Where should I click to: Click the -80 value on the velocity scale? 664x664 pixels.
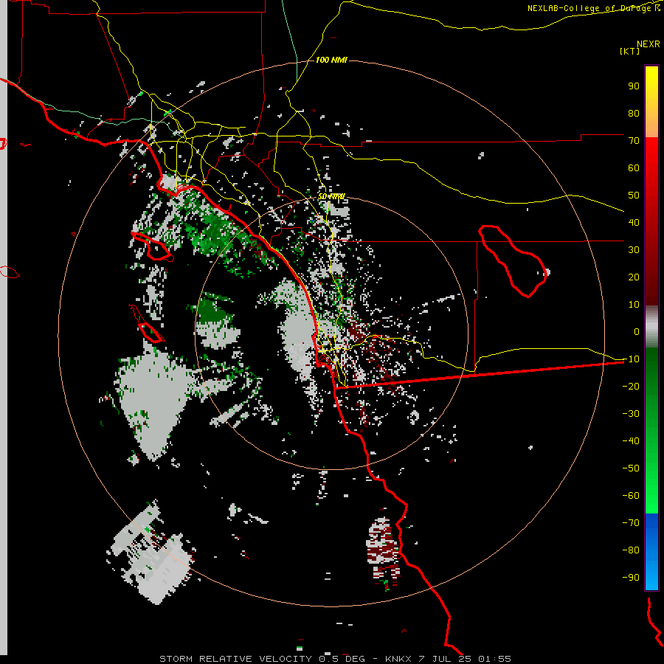[x=631, y=550]
